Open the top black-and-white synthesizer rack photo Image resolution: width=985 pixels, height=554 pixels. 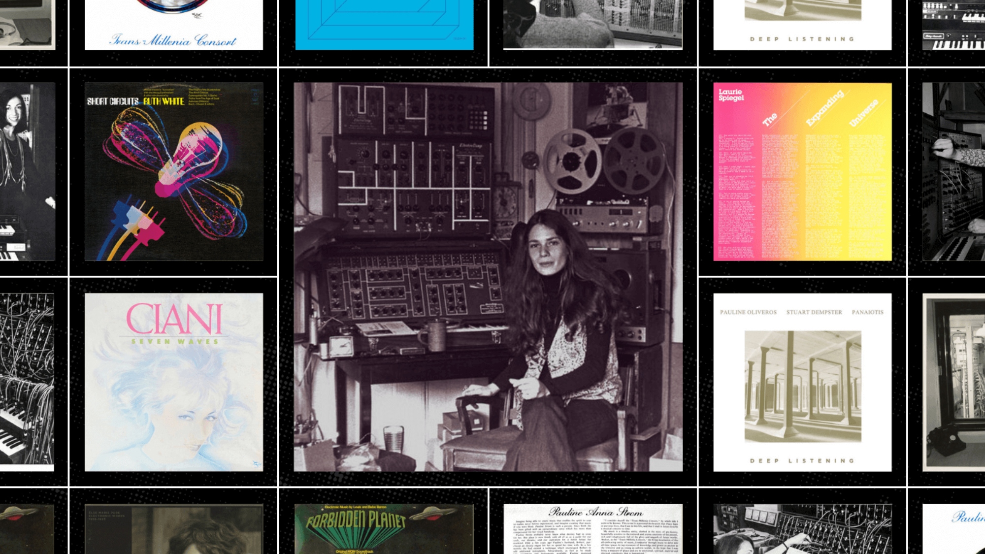point(593,25)
